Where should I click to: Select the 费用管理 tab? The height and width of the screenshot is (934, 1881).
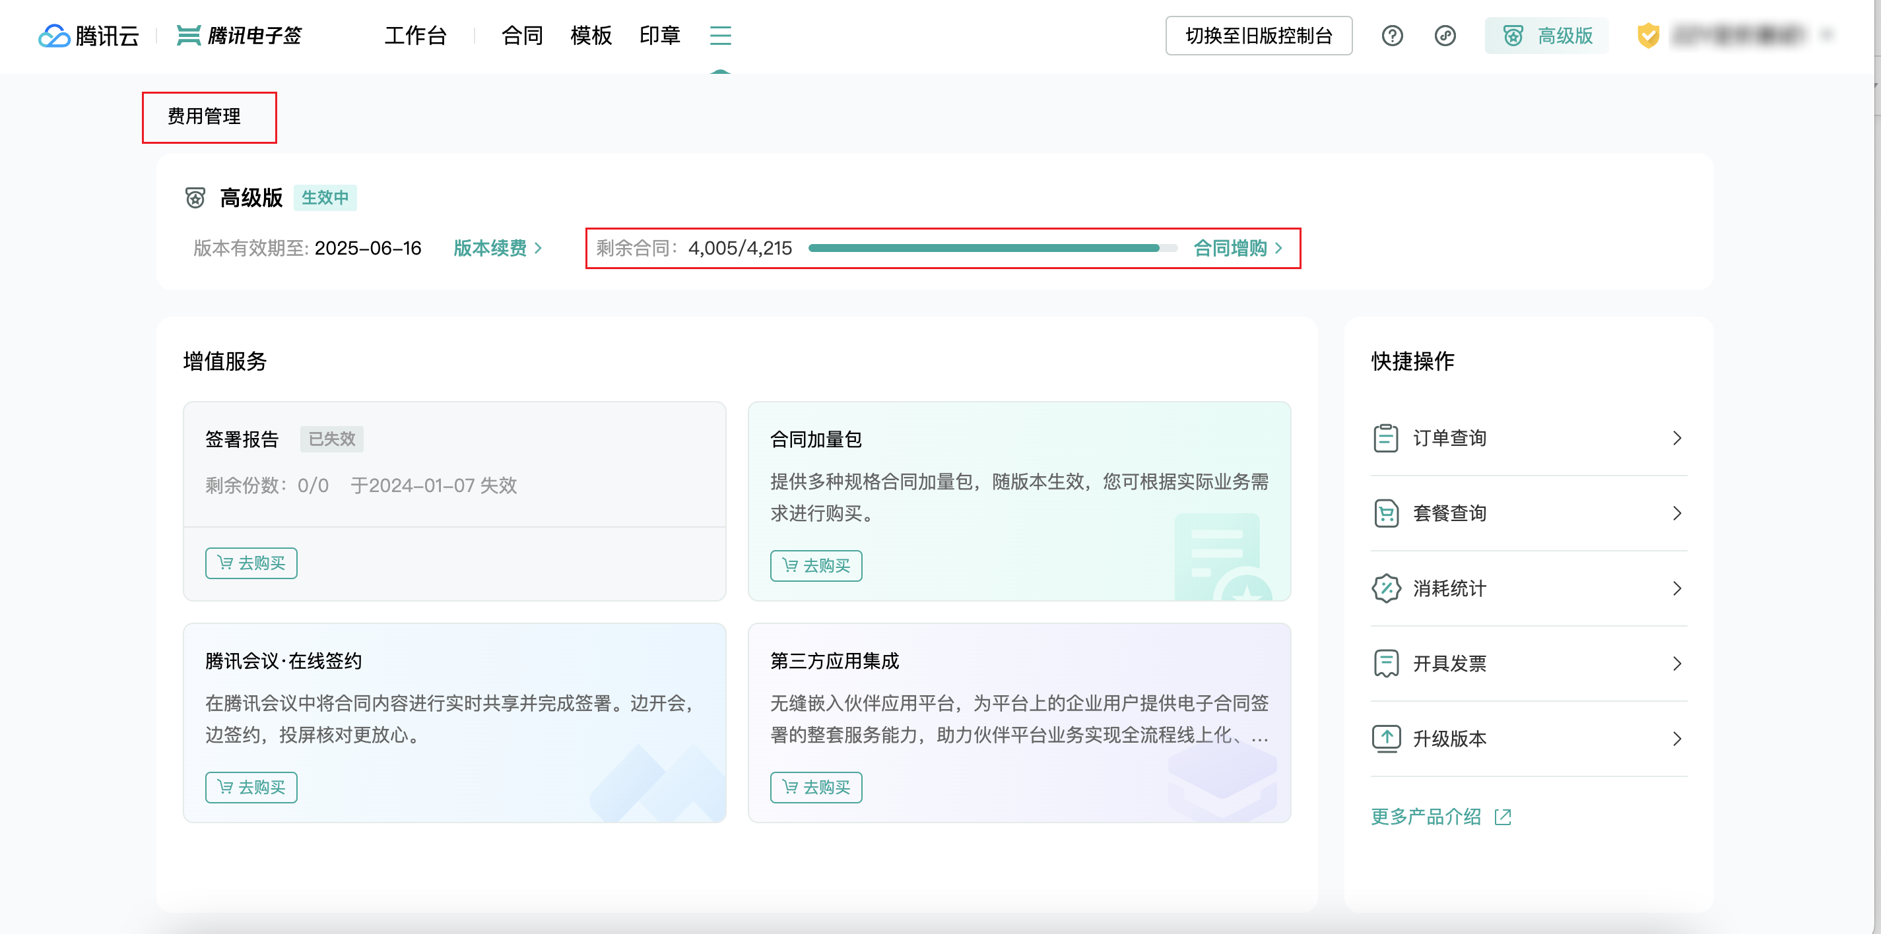point(204,117)
